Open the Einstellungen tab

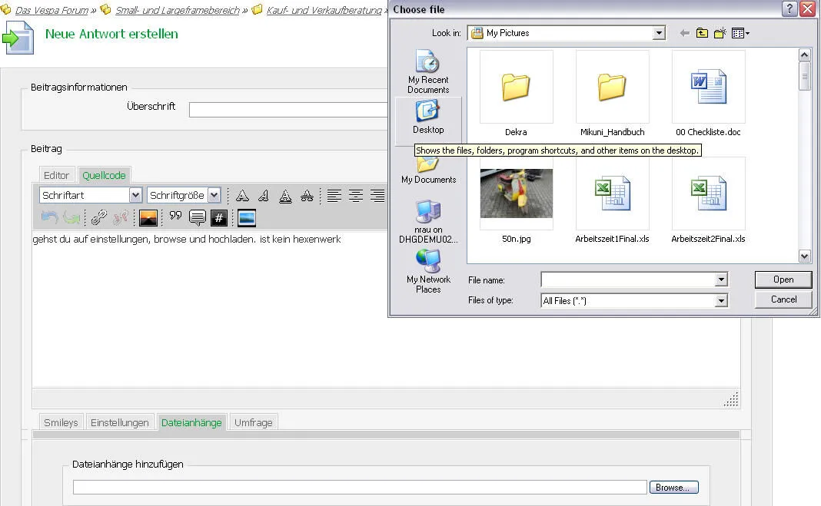(x=119, y=422)
